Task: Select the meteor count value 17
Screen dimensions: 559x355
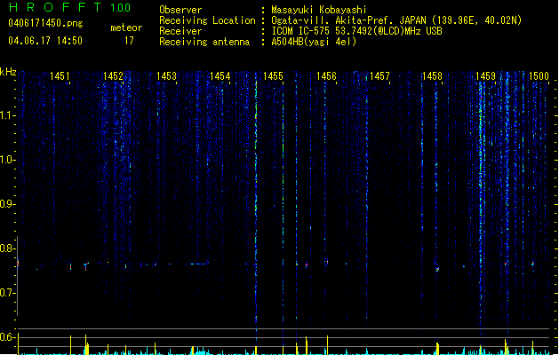Action: (129, 41)
